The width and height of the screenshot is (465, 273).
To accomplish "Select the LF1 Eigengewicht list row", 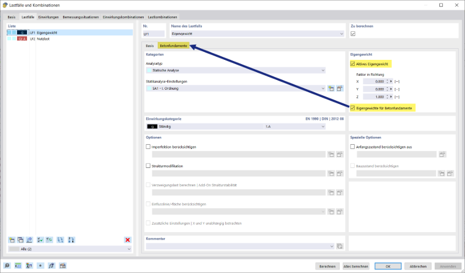I will (70, 32).
